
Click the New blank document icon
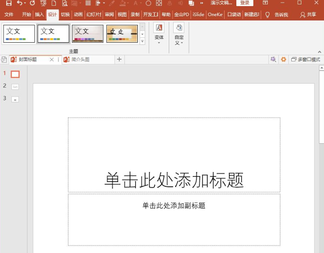(x=54, y=3)
